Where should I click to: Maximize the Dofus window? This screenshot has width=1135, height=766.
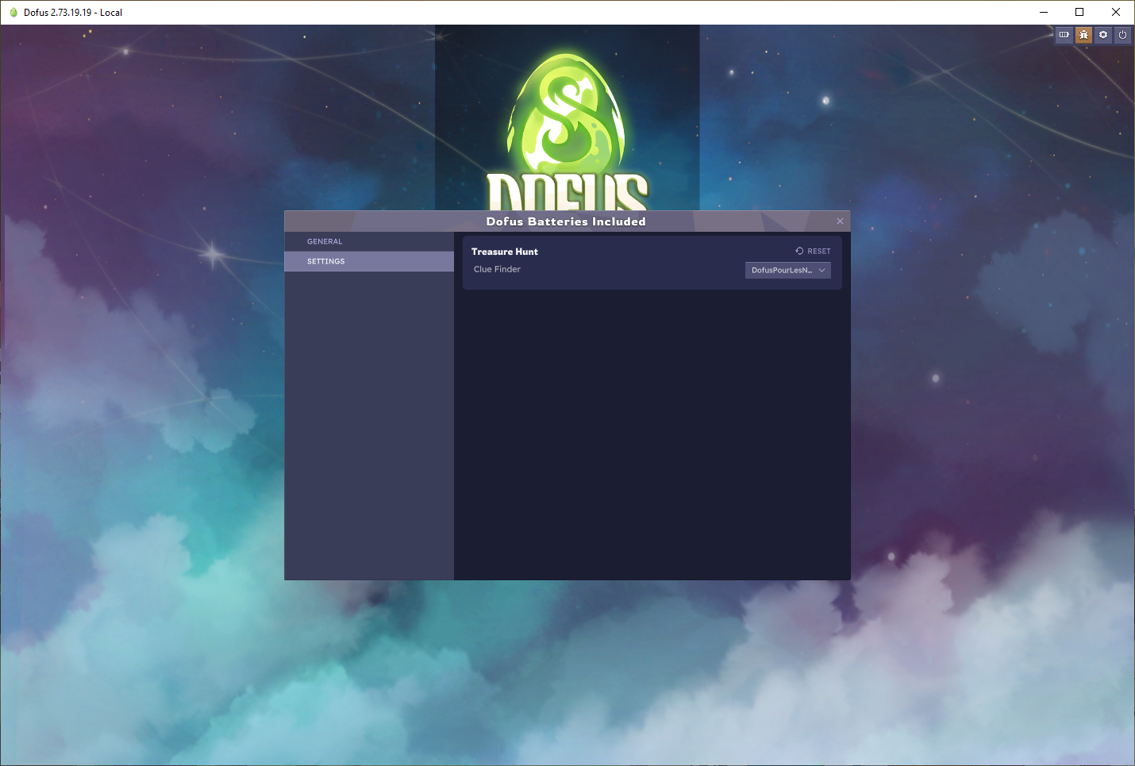point(1079,12)
